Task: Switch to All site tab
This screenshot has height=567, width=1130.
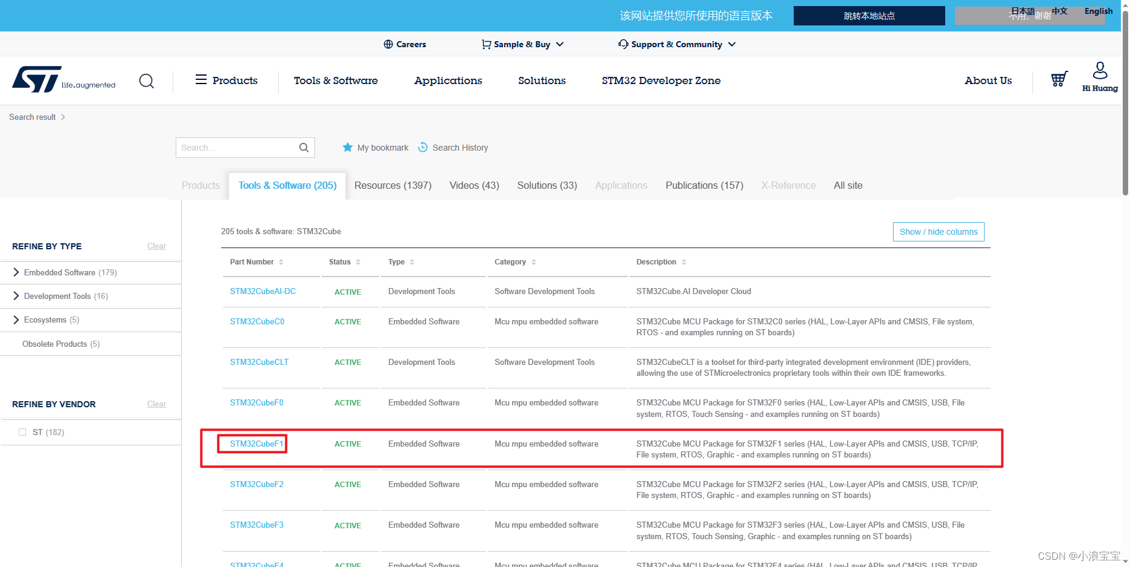Action: (848, 185)
